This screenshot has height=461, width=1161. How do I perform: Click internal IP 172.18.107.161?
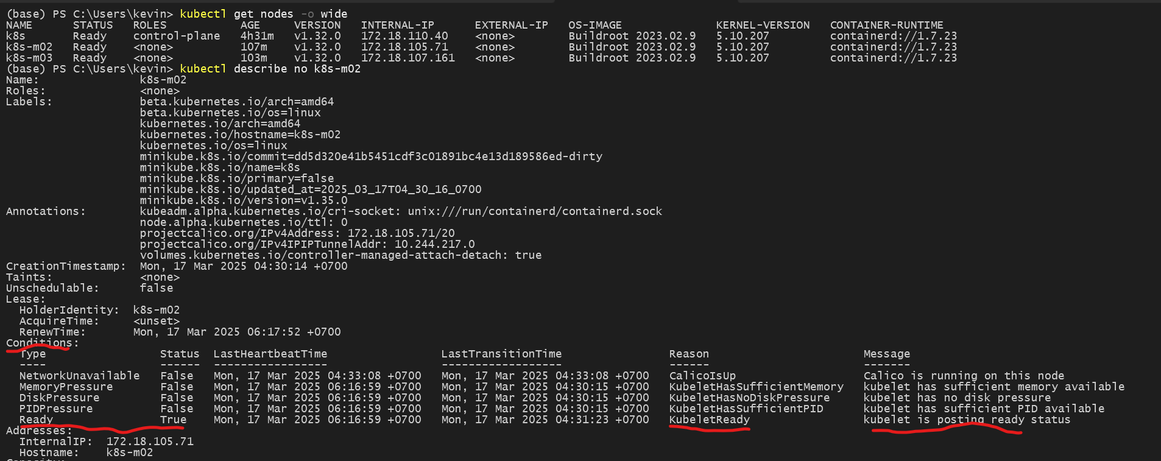[x=408, y=58]
